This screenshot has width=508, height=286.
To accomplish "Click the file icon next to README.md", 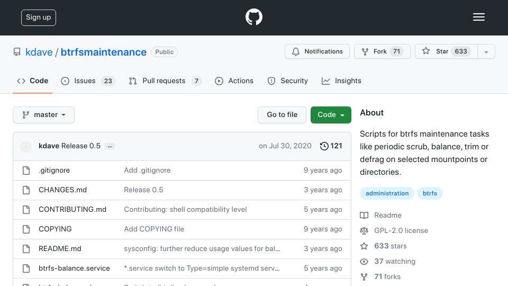I will [x=26, y=249].
